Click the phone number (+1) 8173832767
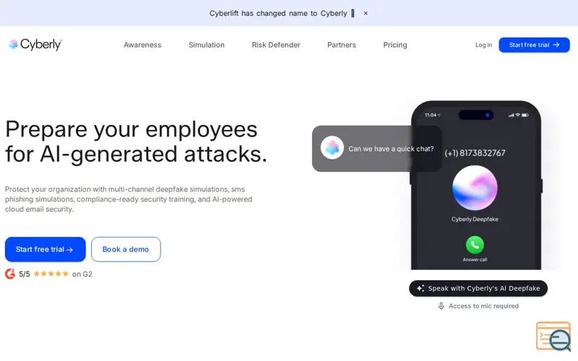578x361 pixels. pos(475,153)
